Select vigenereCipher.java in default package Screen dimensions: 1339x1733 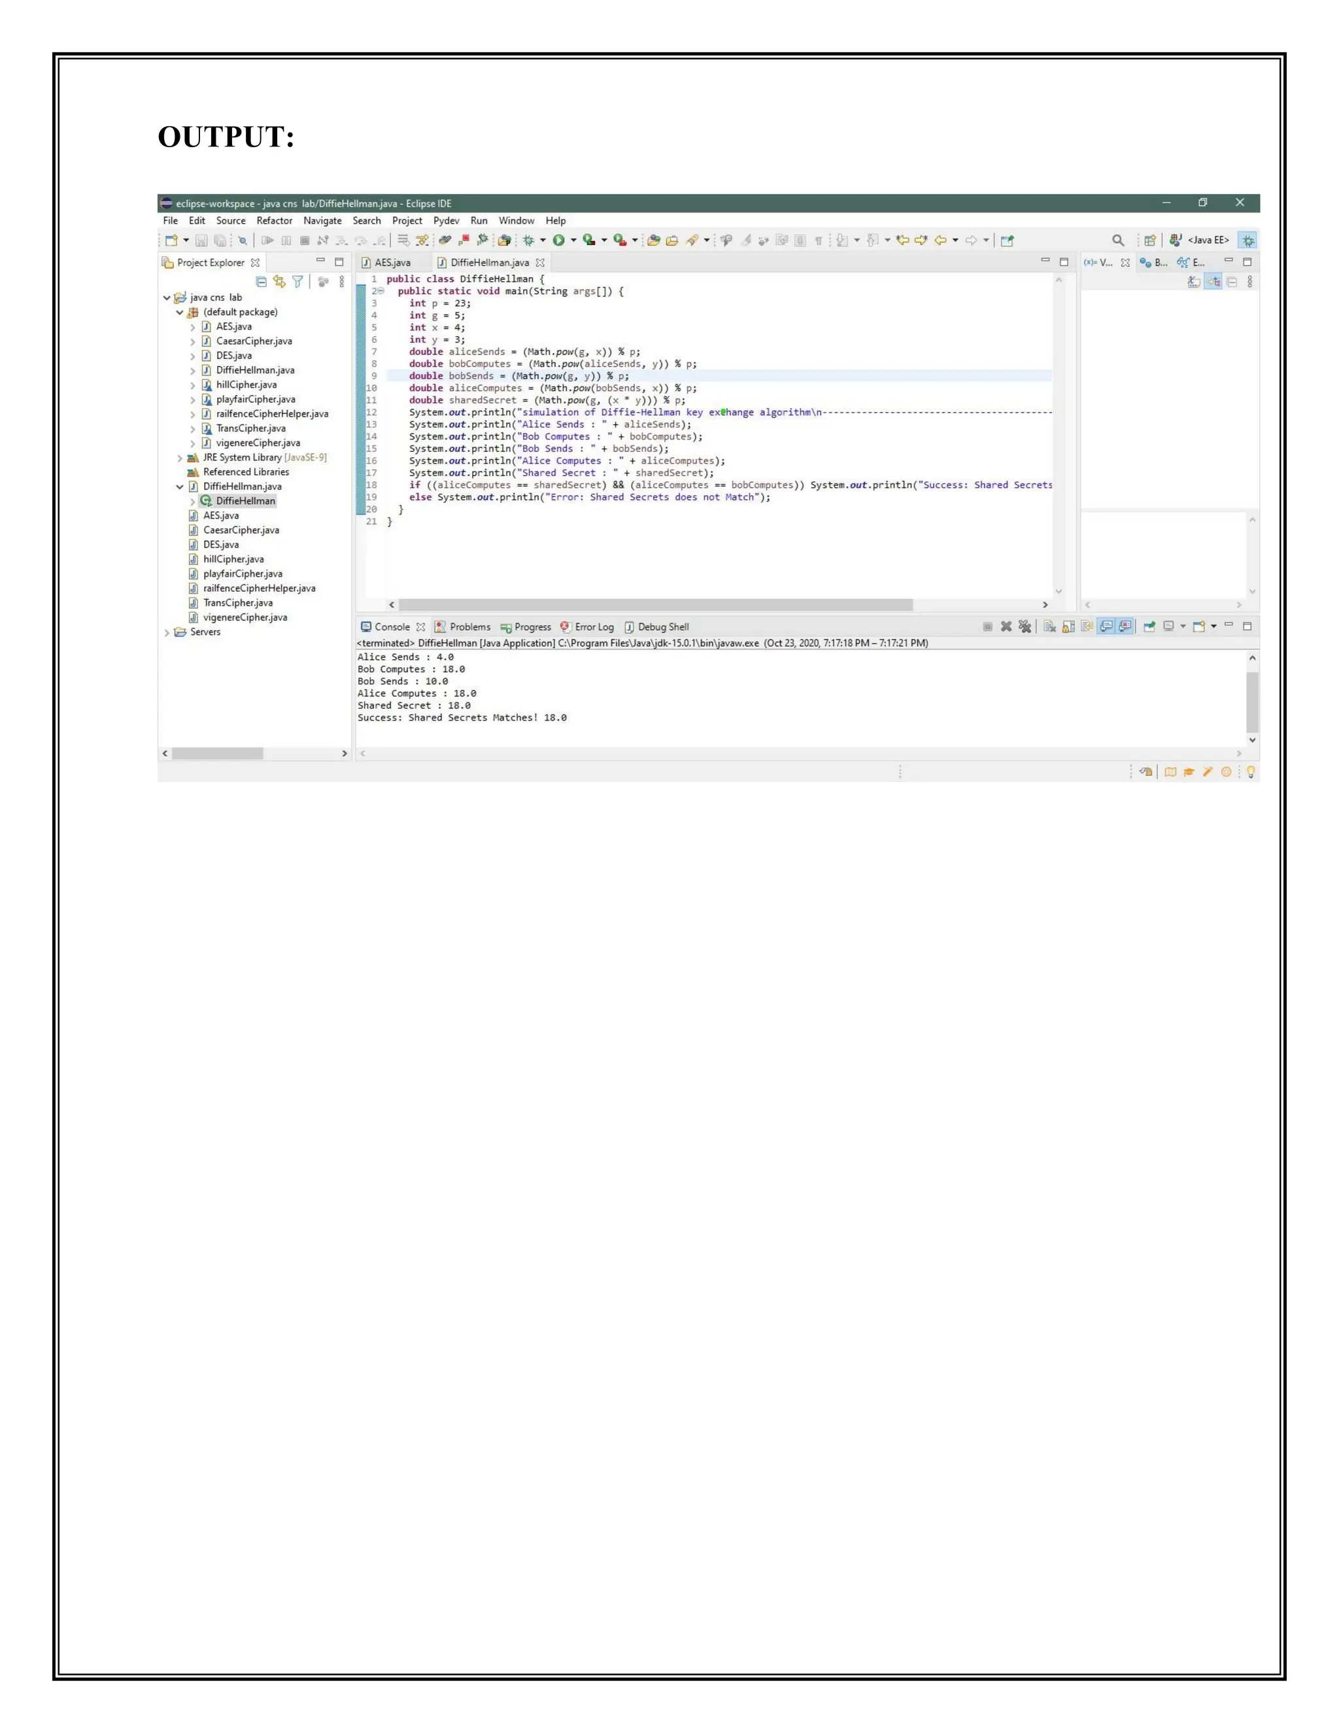pyautogui.click(x=257, y=443)
